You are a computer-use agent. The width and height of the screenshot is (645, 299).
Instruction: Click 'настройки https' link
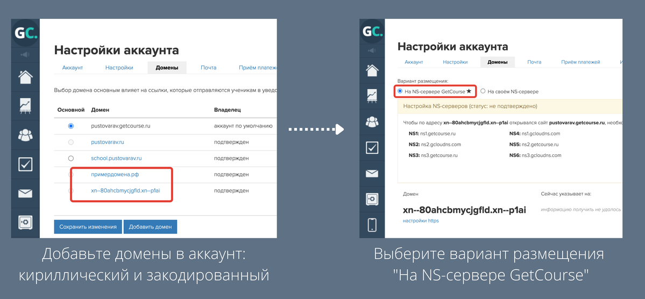(421, 221)
